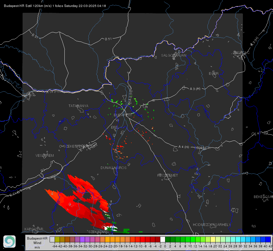
Task: Click the KECSKEMÉT city label
Action: [x=168, y=175]
